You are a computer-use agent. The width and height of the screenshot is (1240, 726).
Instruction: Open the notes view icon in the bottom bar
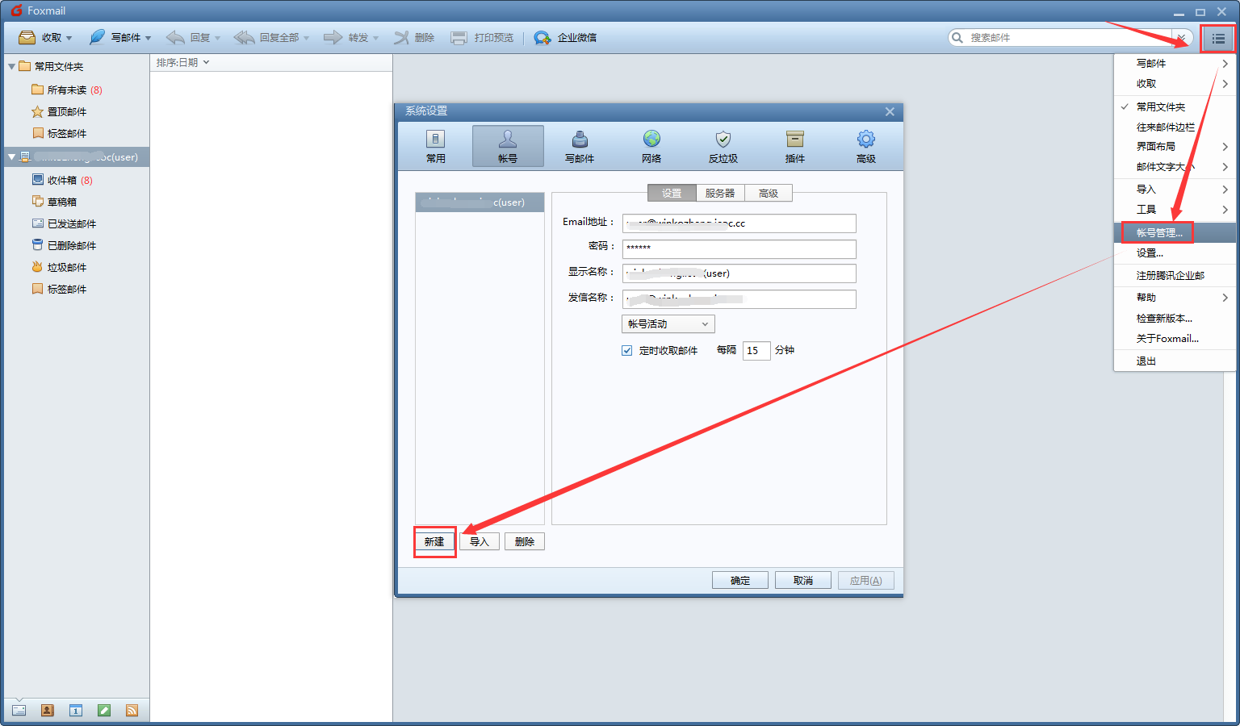(x=103, y=711)
